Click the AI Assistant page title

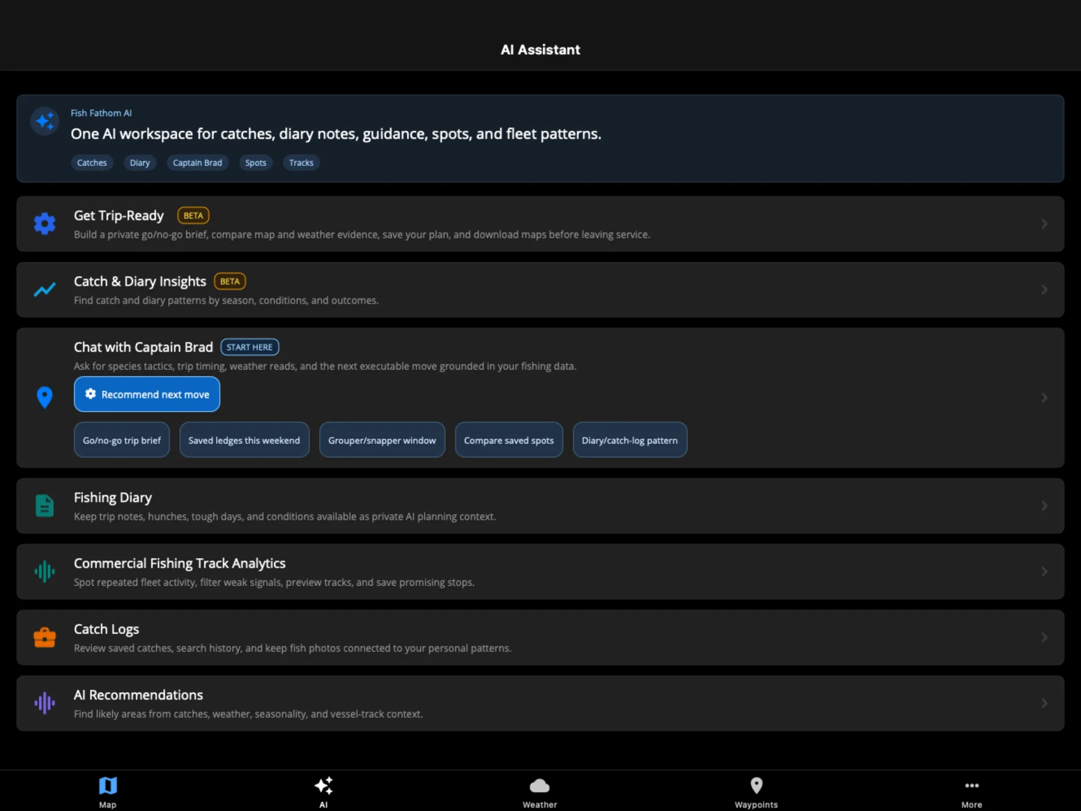click(x=540, y=50)
